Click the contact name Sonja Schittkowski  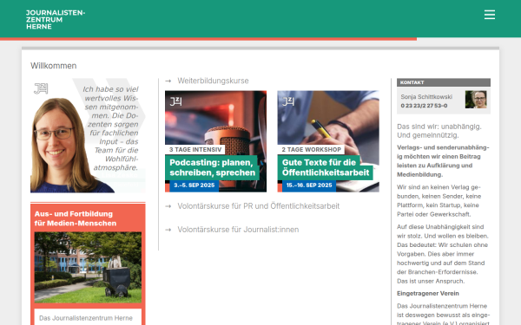(426, 97)
